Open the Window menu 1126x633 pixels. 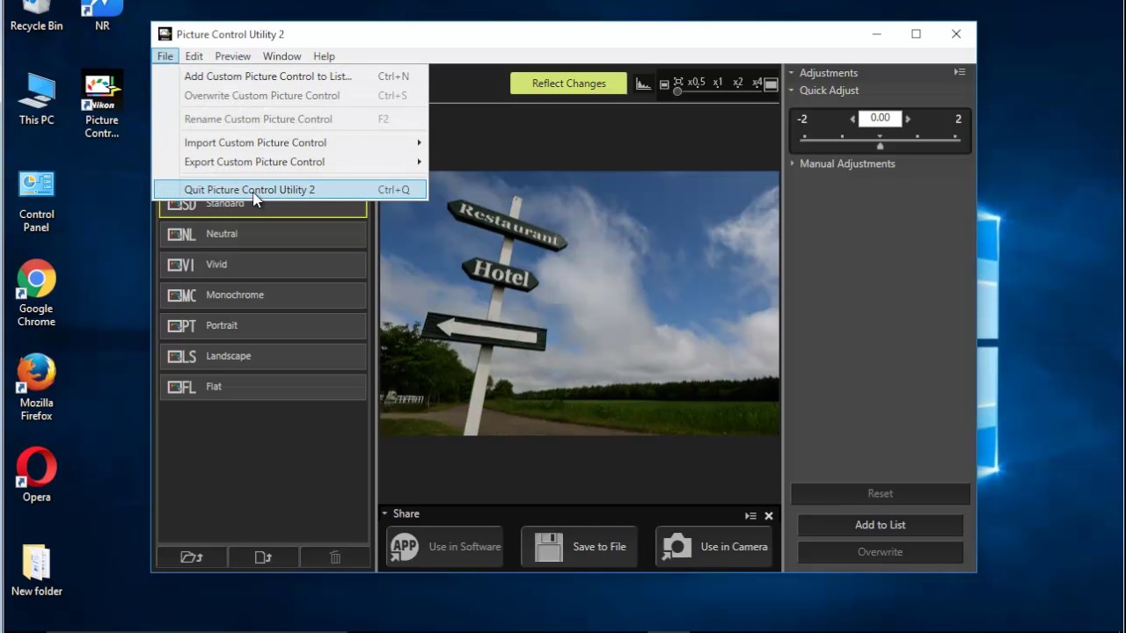(281, 56)
